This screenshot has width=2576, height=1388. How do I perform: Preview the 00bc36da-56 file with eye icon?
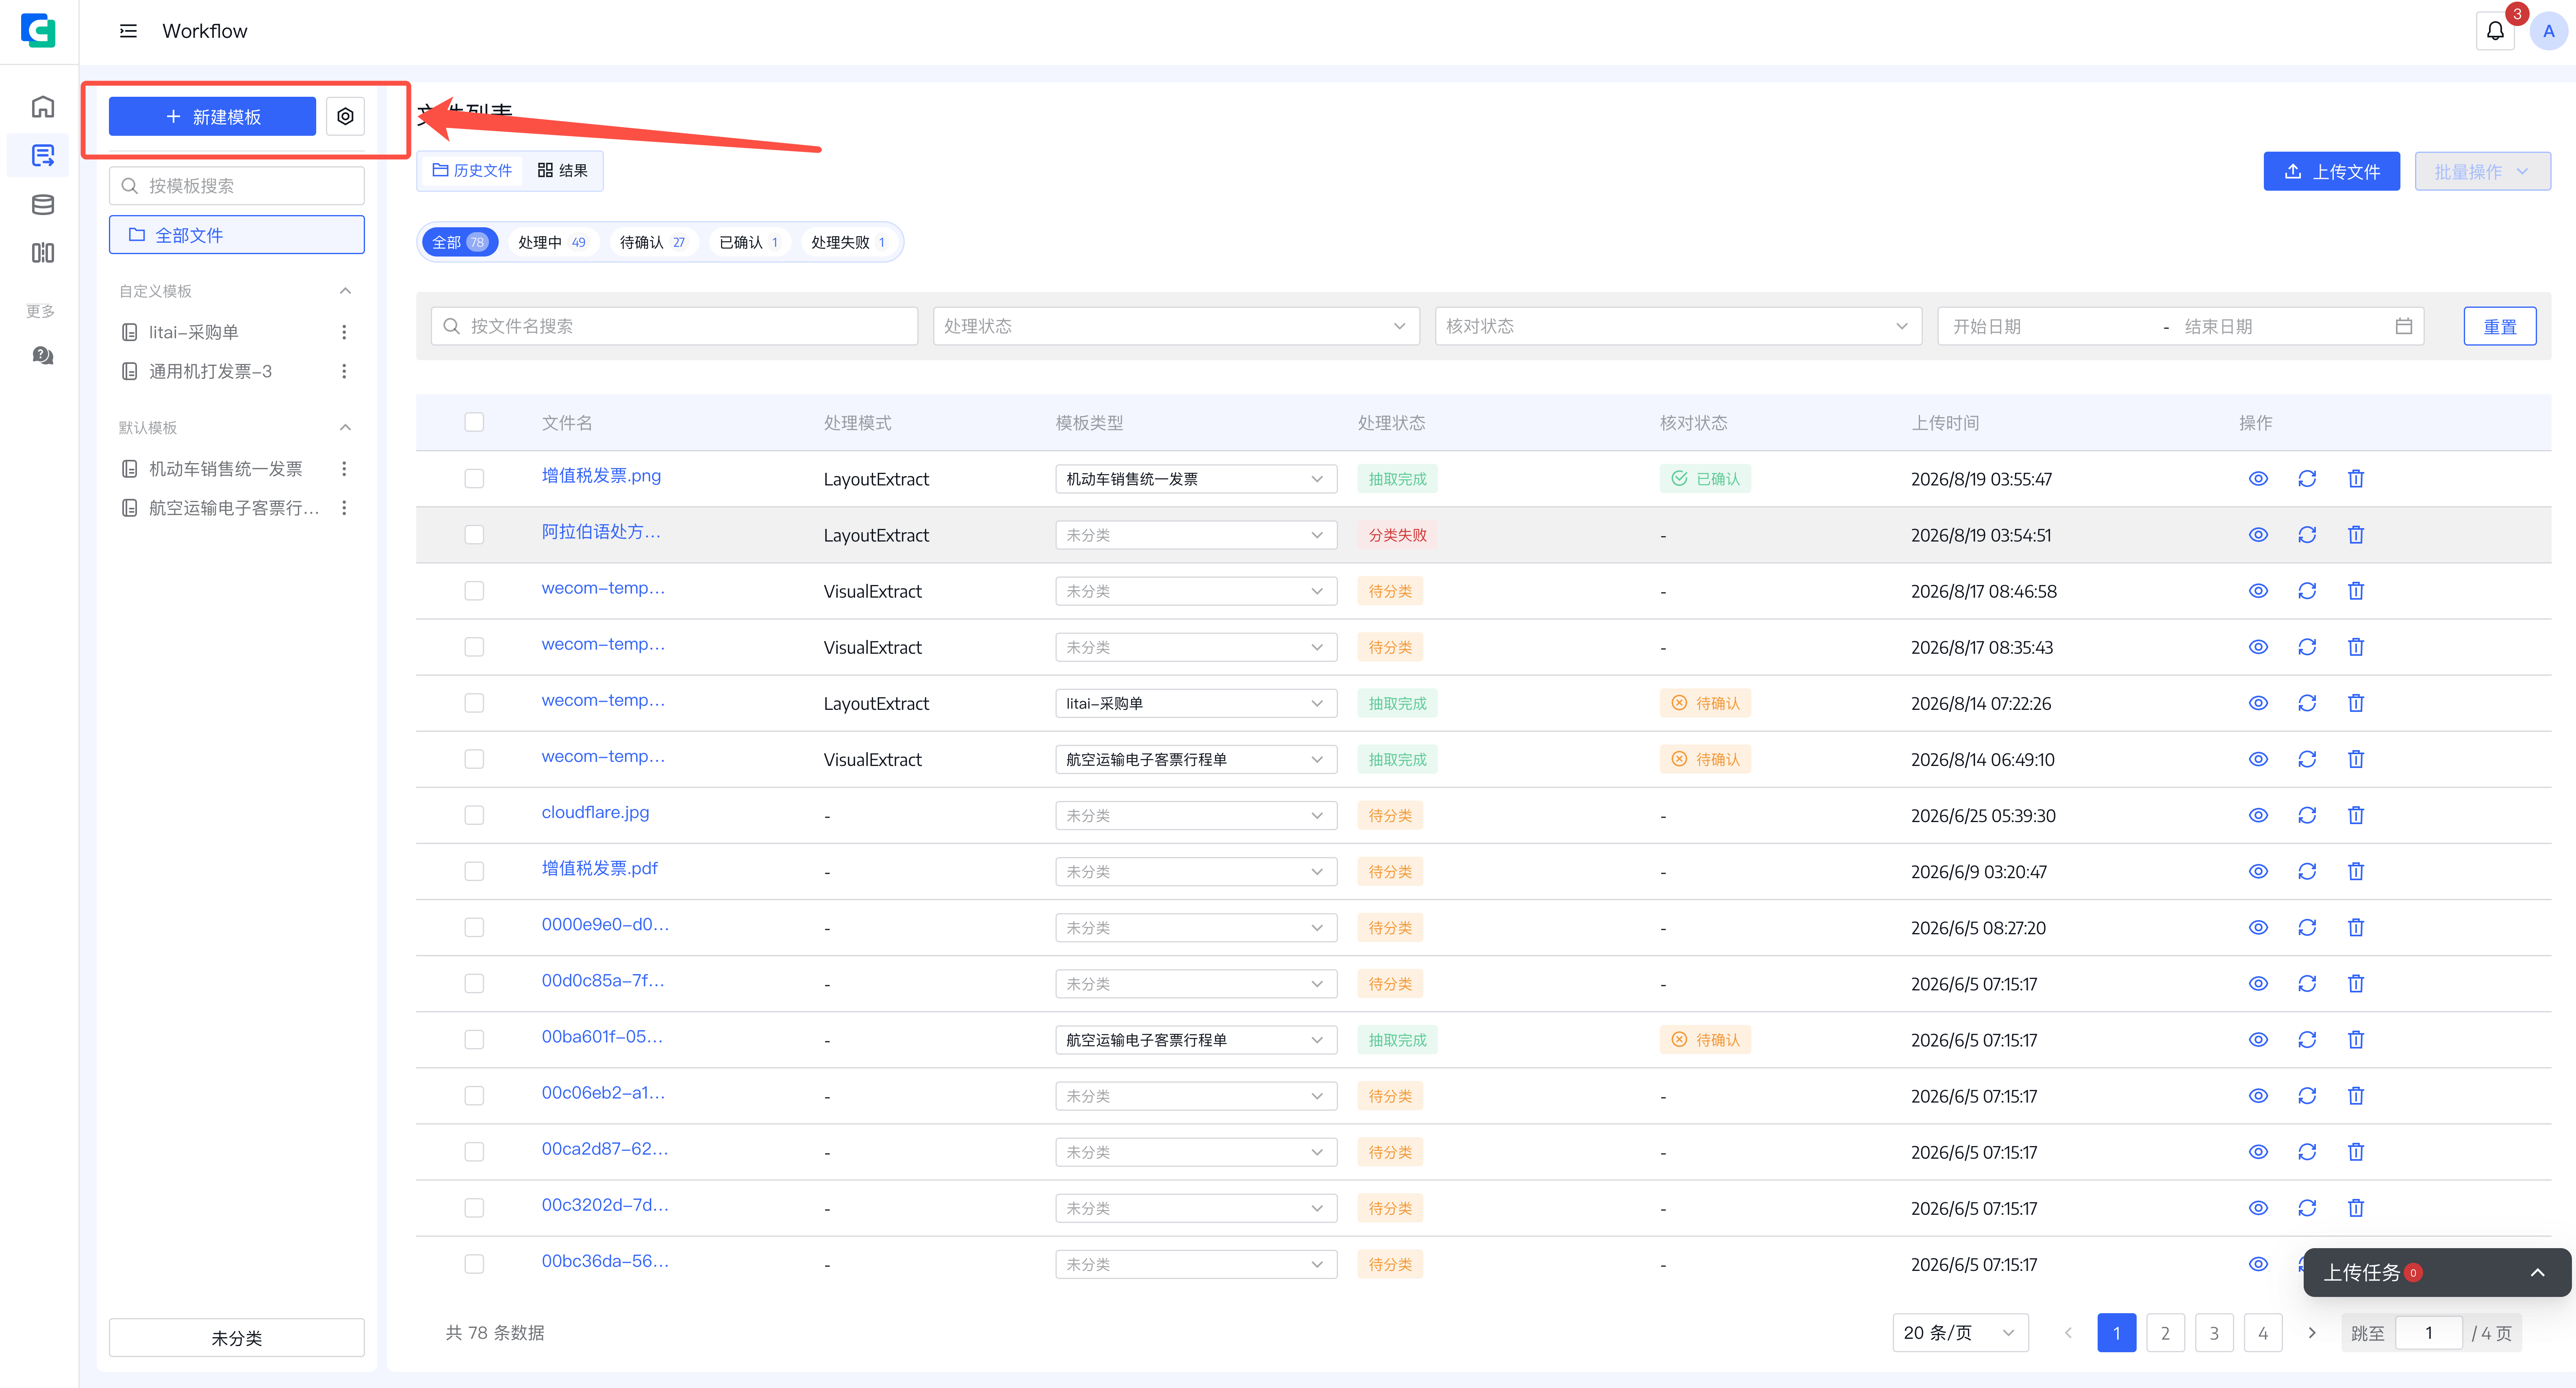2258,1264
